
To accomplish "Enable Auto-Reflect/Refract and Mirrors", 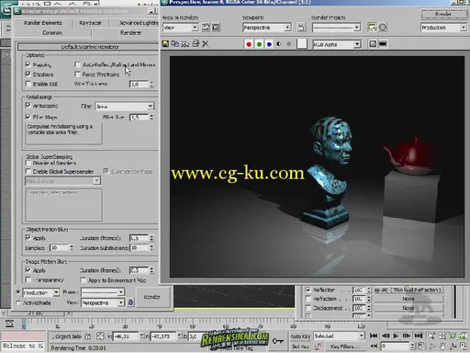I will tap(77, 64).
